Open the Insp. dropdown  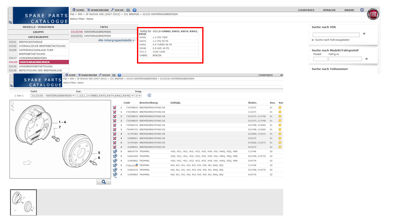(x=138, y=96)
